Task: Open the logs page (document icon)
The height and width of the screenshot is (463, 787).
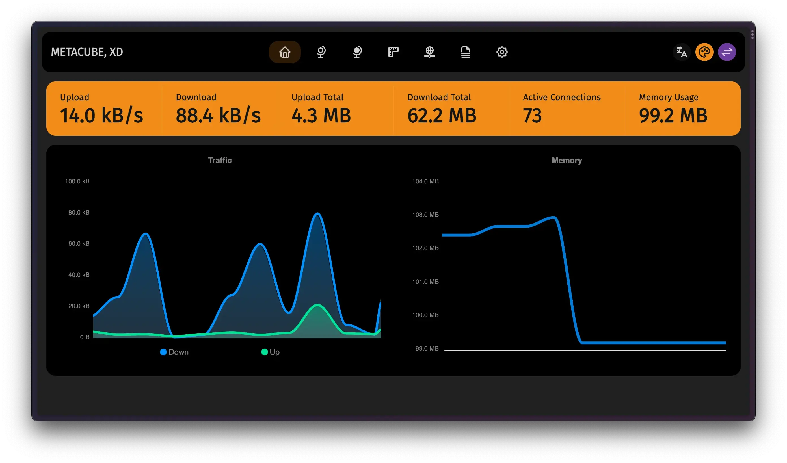Action: (466, 52)
